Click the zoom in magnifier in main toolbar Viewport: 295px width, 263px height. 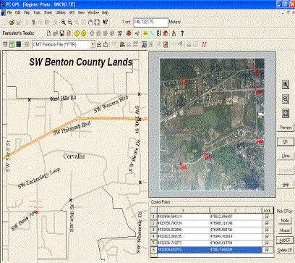coord(63,22)
